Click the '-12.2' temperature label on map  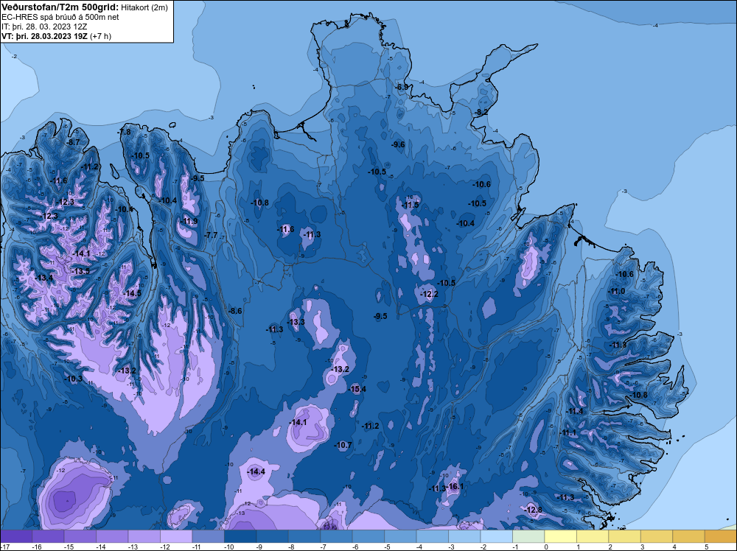429,294
